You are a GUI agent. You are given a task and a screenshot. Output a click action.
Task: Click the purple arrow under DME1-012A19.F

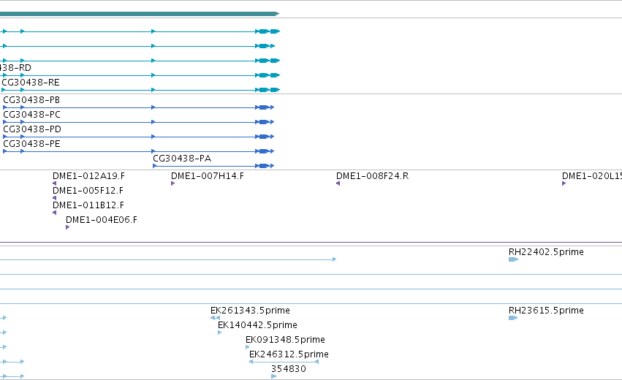click(54, 183)
